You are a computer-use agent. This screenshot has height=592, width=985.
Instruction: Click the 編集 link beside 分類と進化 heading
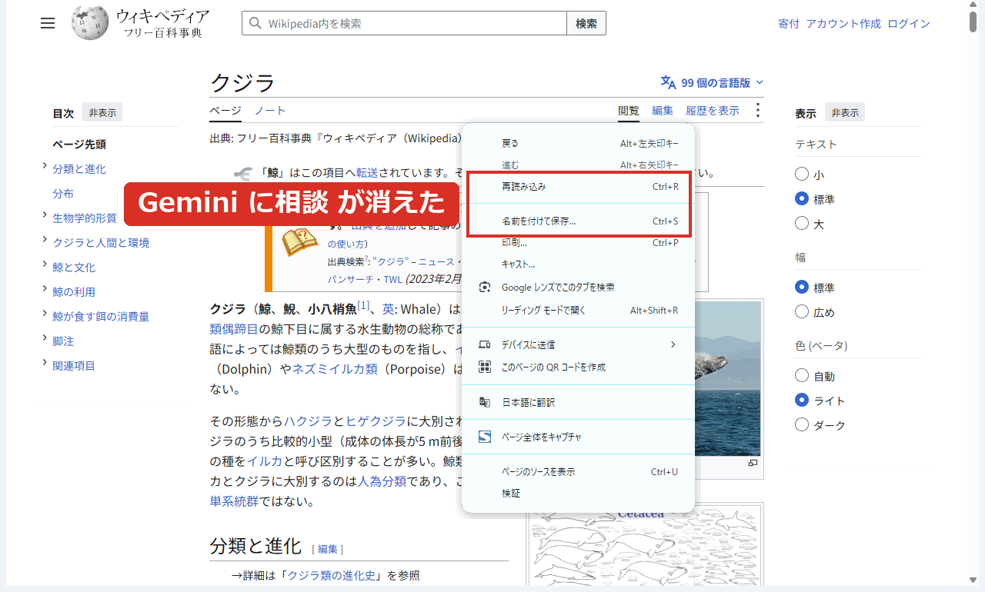point(328,549)
